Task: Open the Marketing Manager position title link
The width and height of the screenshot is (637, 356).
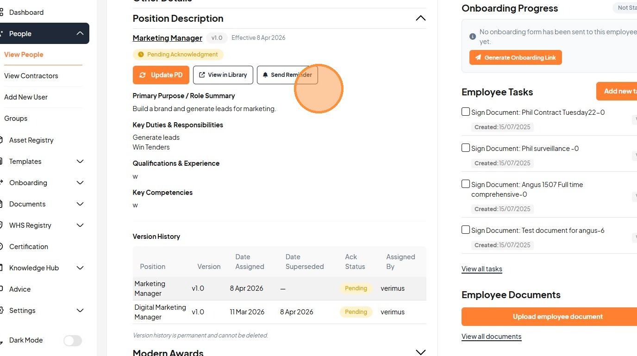Action: tap(167, 38)
